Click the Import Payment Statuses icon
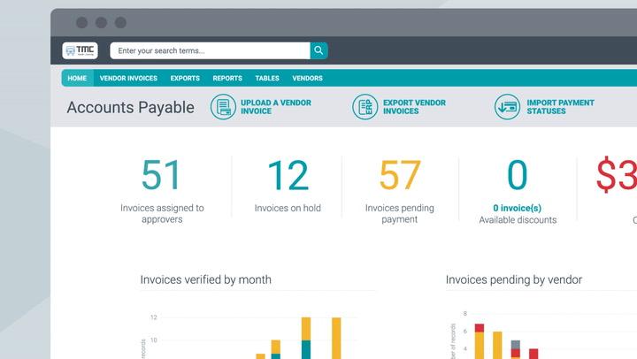This screenshot has height=359, width=637. tap(507, 107)
